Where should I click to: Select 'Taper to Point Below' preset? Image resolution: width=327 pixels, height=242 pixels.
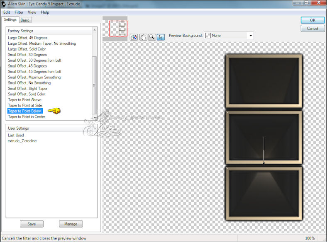[x=24, y=111]
